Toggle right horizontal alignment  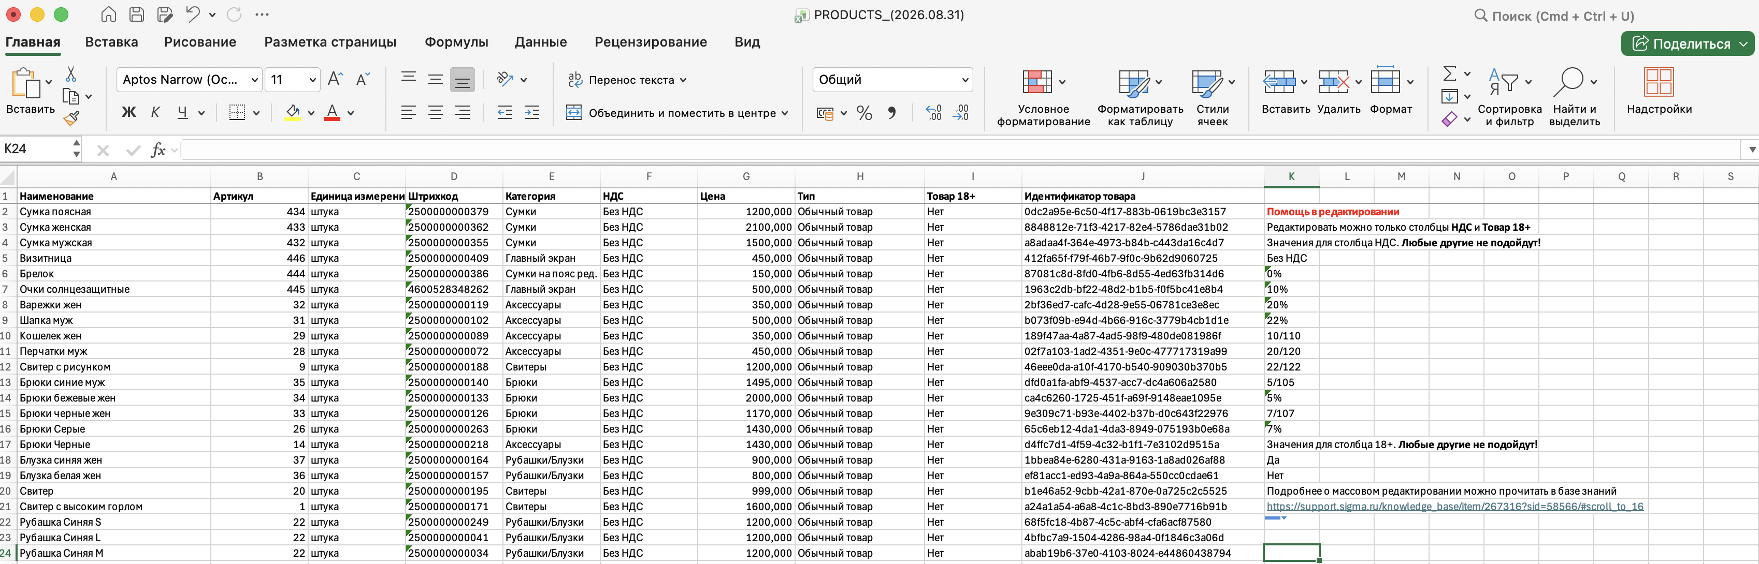pos(463,112)
